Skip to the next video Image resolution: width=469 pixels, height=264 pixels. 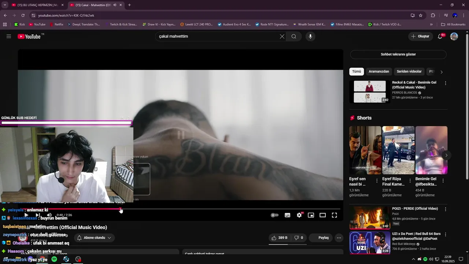pyautogui.click(x=38, y=215)
